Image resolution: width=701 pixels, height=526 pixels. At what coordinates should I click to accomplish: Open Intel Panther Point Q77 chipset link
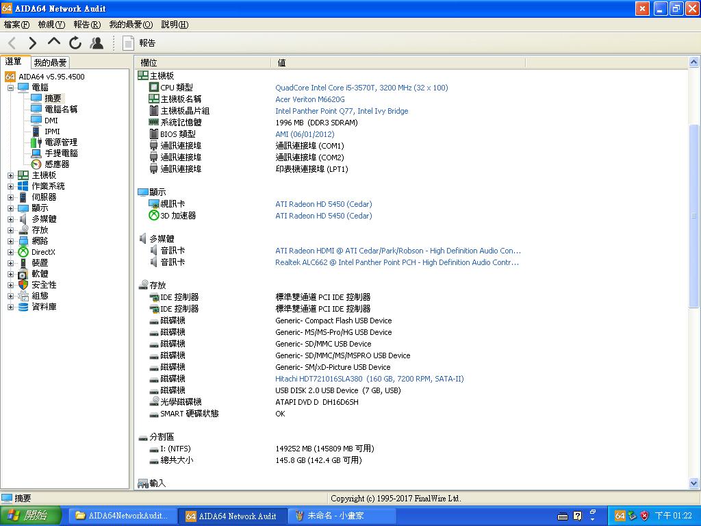(342, 111)
